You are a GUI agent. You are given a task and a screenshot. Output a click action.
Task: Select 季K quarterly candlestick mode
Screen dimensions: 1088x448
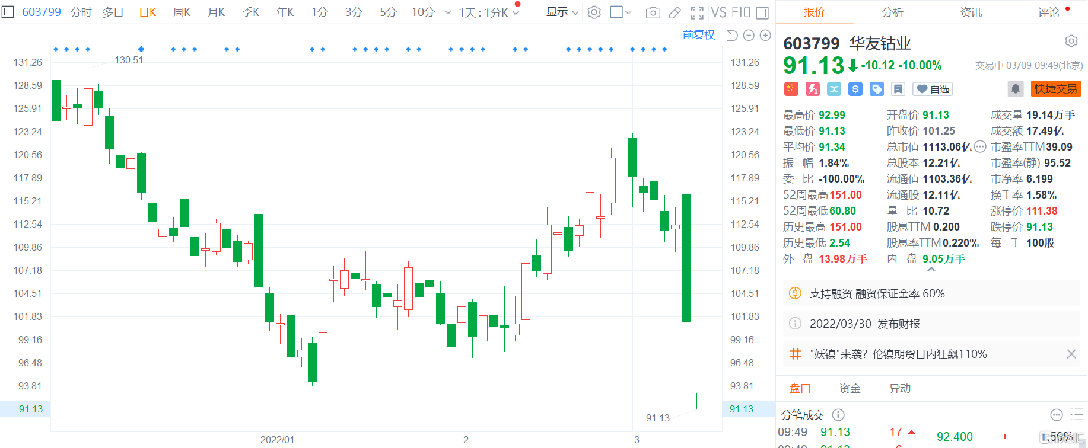pos(250,12)
